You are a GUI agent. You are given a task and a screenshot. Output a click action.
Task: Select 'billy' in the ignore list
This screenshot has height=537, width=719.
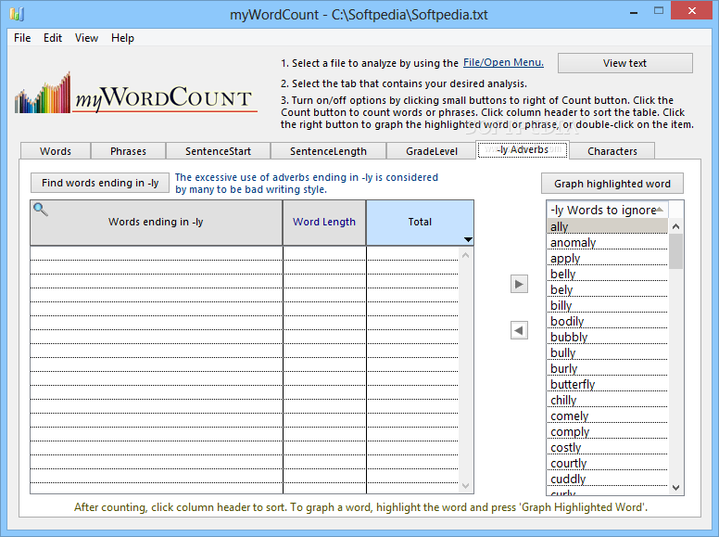607,305
